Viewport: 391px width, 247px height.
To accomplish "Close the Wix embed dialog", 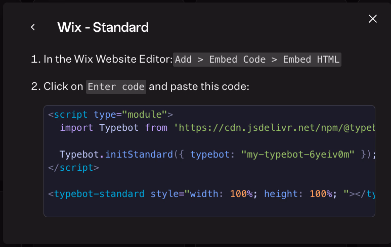I will tap(373, 19).
